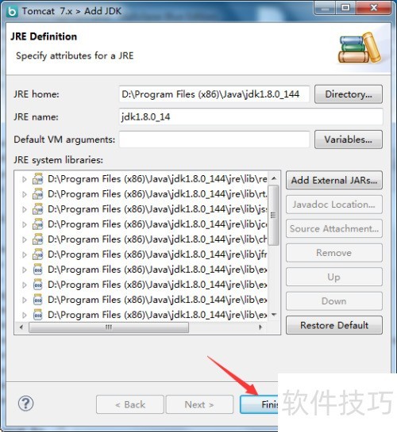Image resolution: width=397 pixels, height=432 pixels.
Task: Open the Directory... browse button
Action: point(349,94)
